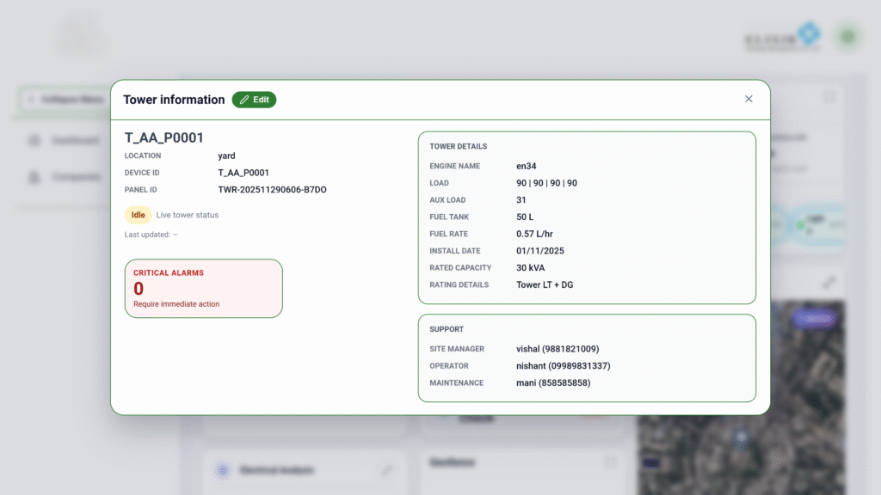Open the Critical Alarms card

203,289
